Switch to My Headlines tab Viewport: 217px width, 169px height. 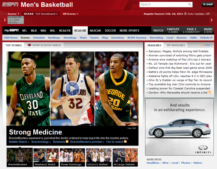click(x=176, y=45)
